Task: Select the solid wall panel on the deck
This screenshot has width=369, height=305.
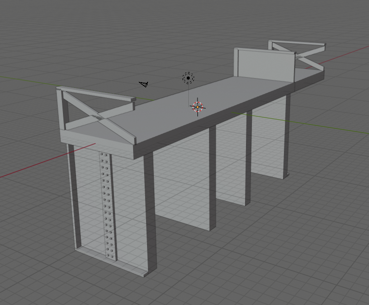Action: pos(265,65)
